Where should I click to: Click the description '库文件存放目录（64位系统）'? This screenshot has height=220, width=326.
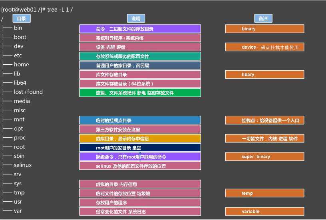140,84
